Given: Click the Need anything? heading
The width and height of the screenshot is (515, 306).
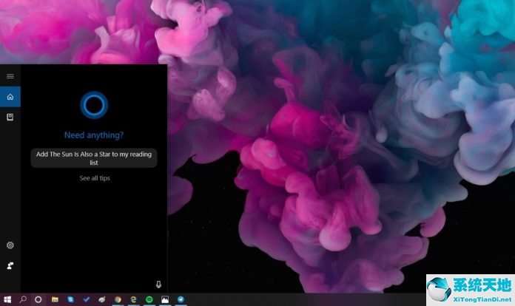Looking at the screenshot, I should [94, 135].
